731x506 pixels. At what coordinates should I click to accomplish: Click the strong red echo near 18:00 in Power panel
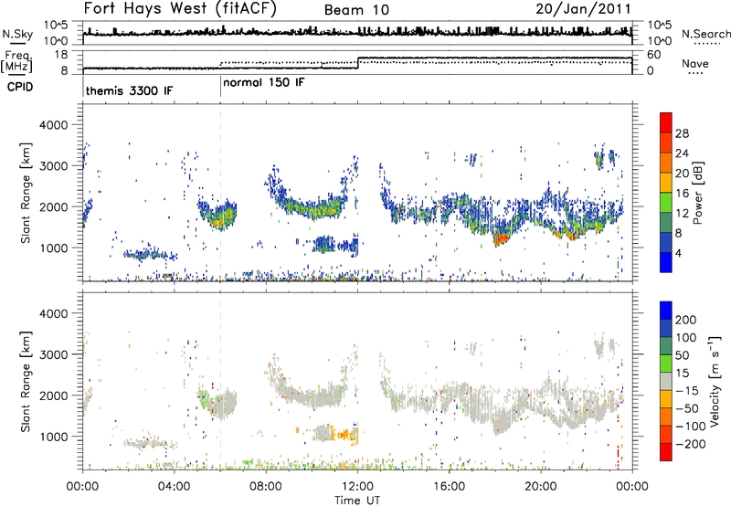tap(502, 239)
